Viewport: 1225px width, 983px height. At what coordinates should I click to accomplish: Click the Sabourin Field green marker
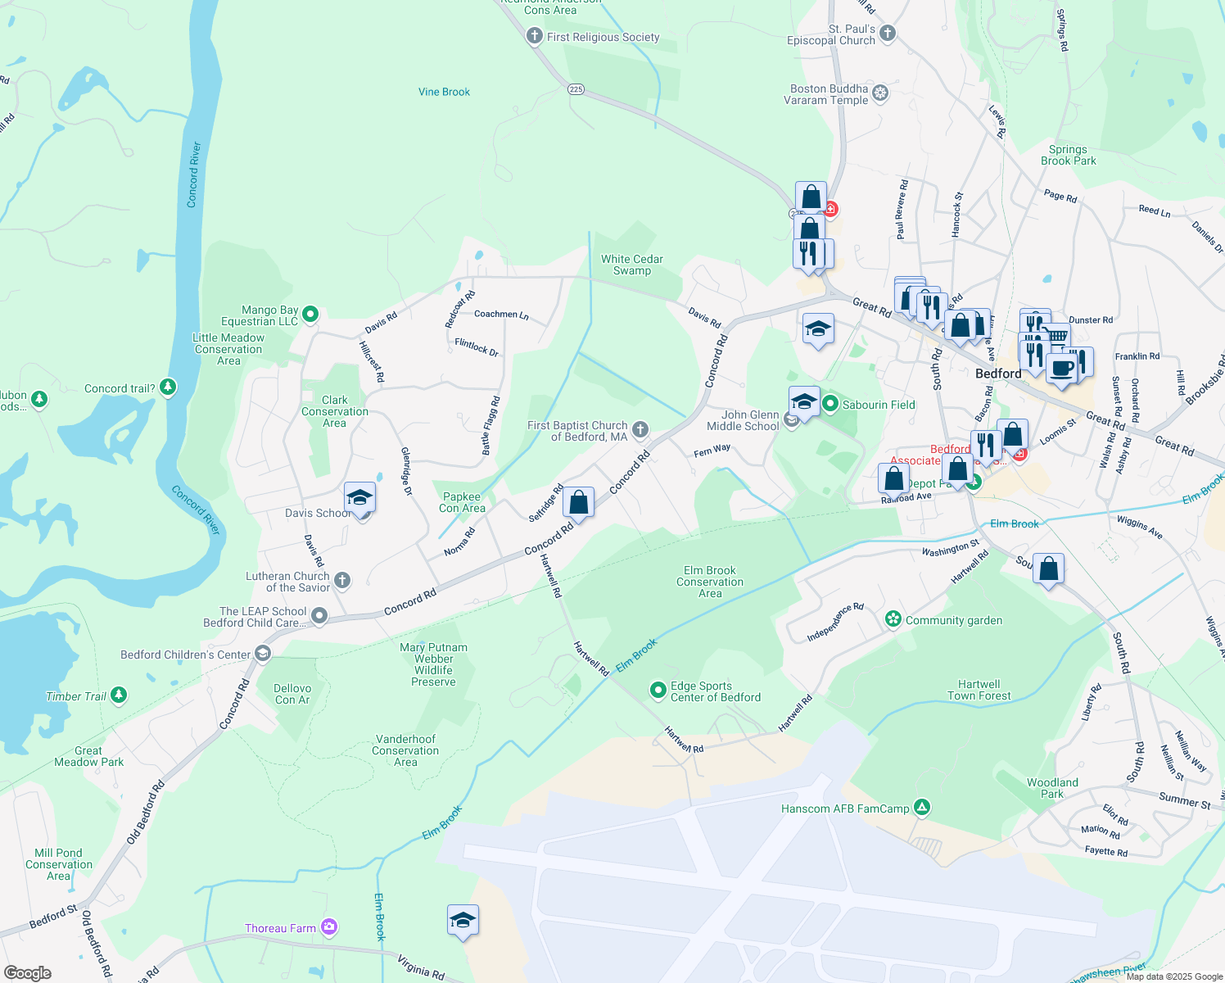pyautogui.click(x=830, y=404)
